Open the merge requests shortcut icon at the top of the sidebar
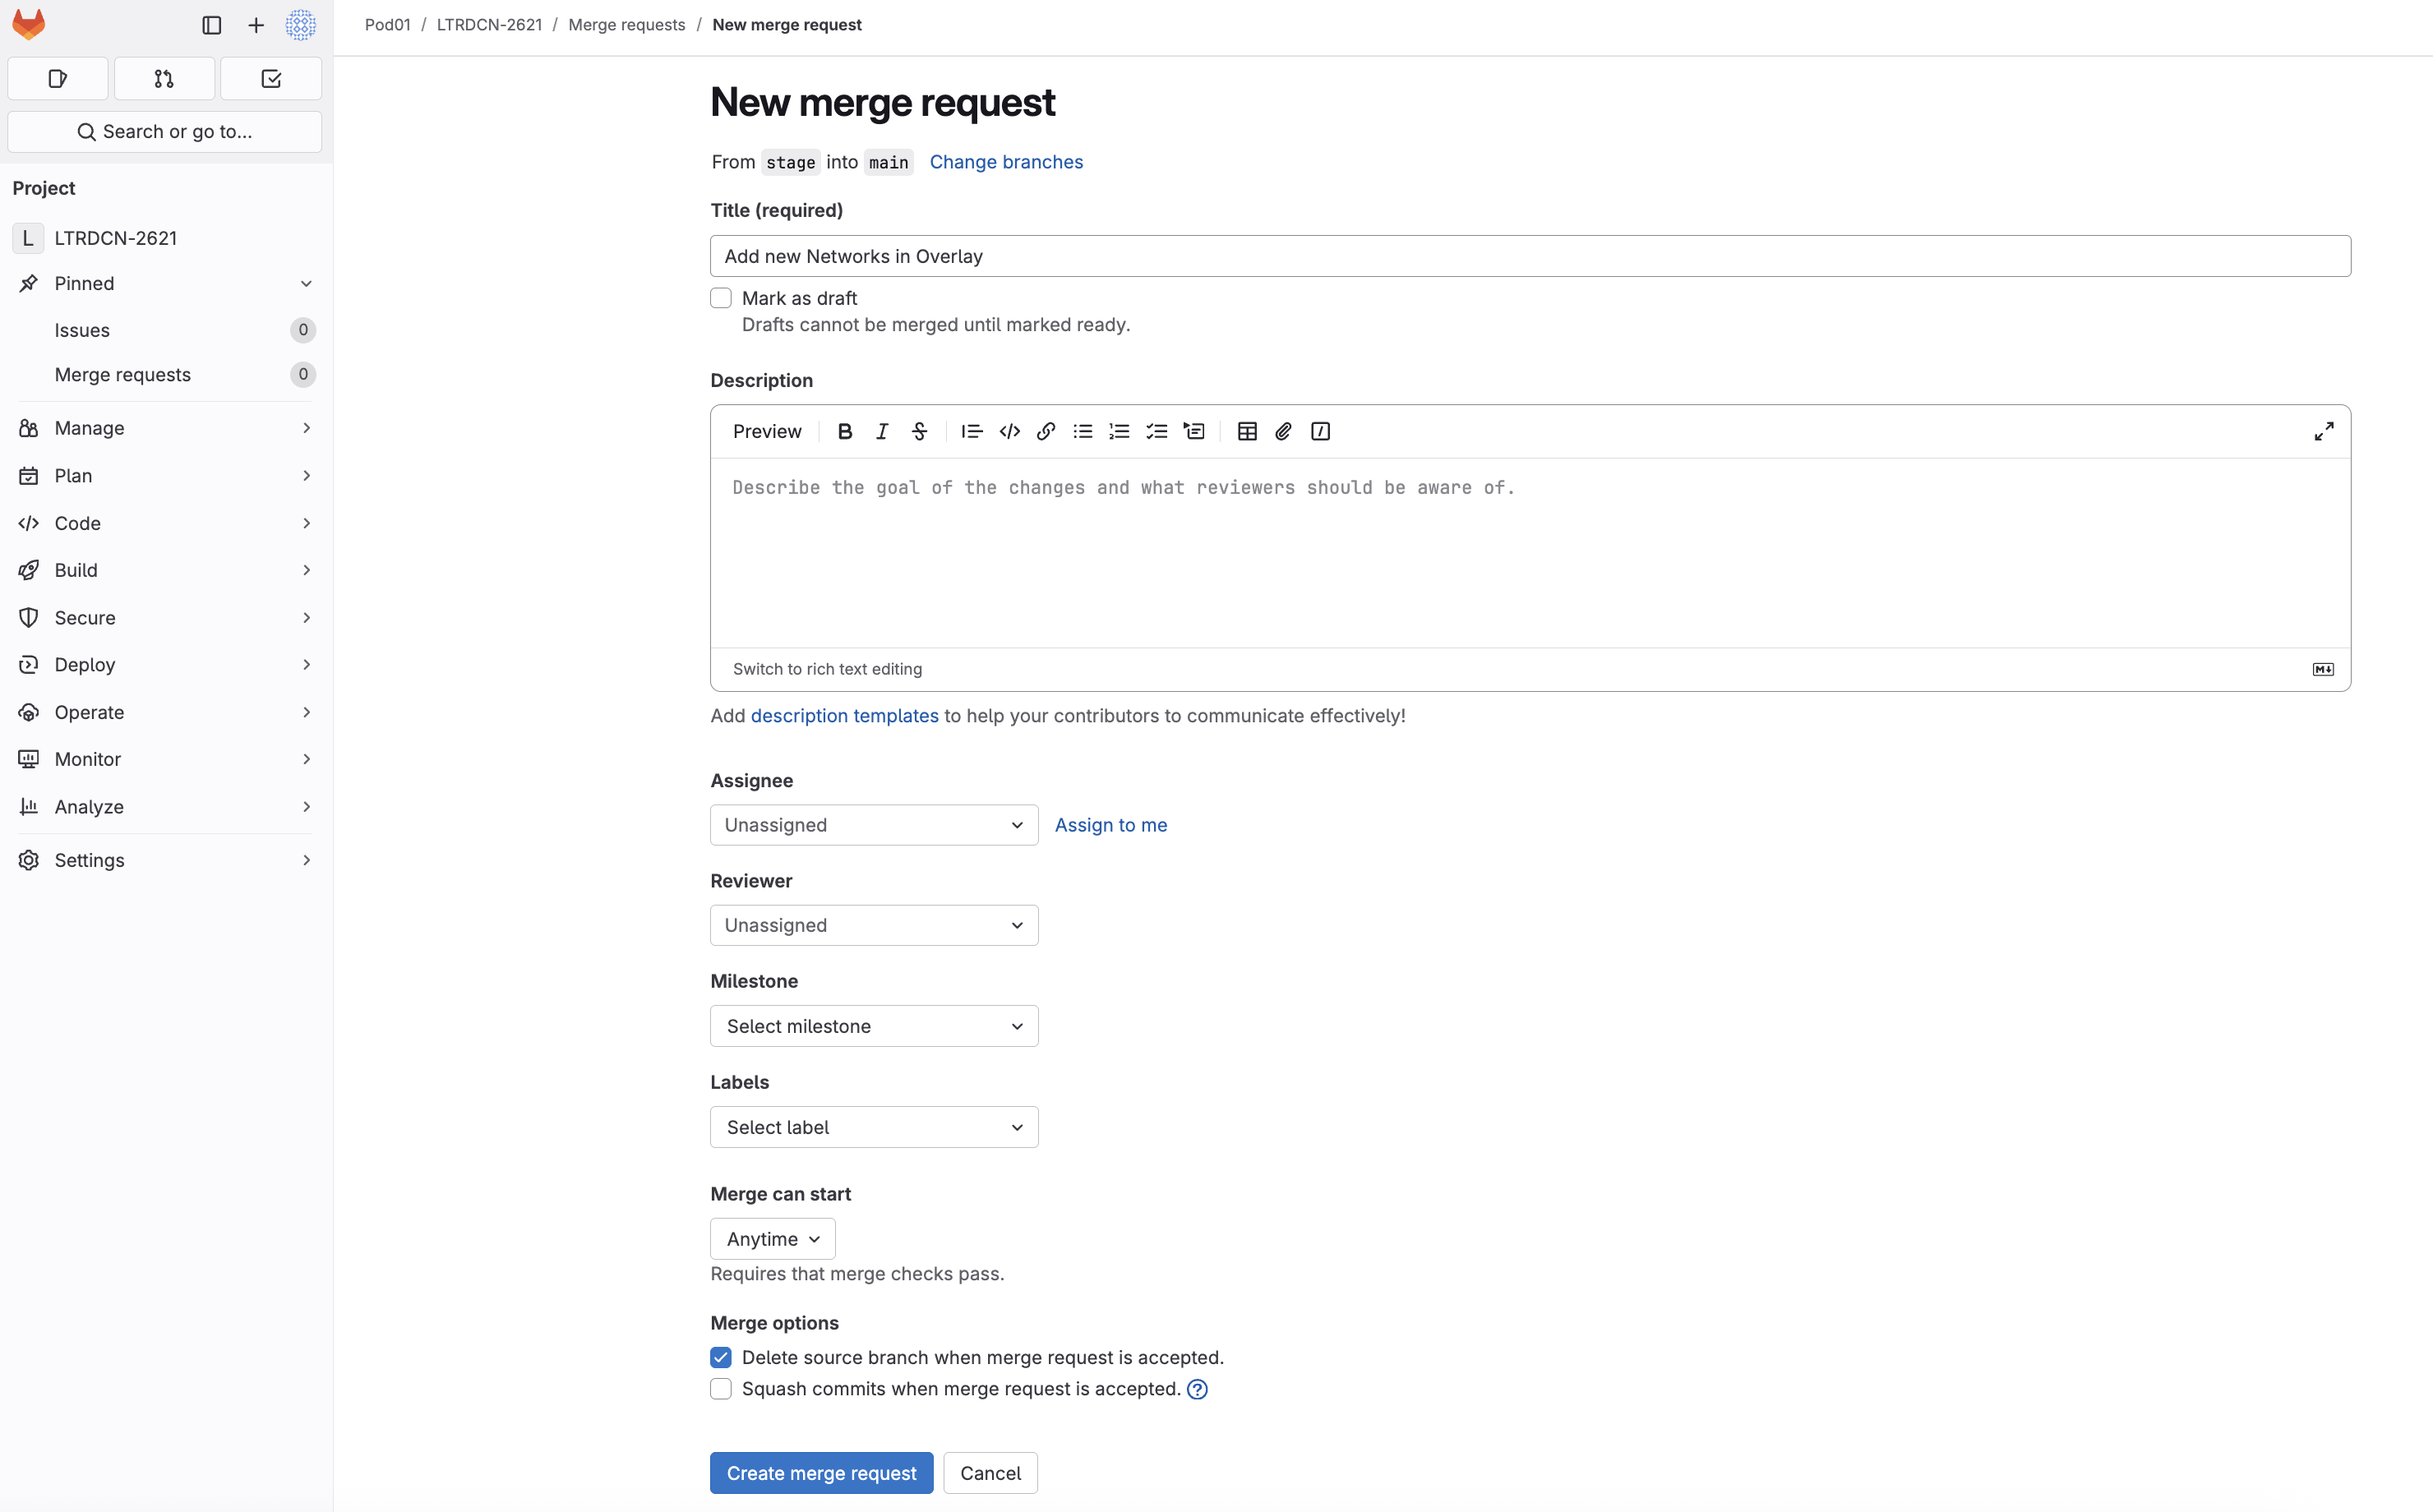This screenshot has width=2433, height=1512. pos(164,79)
